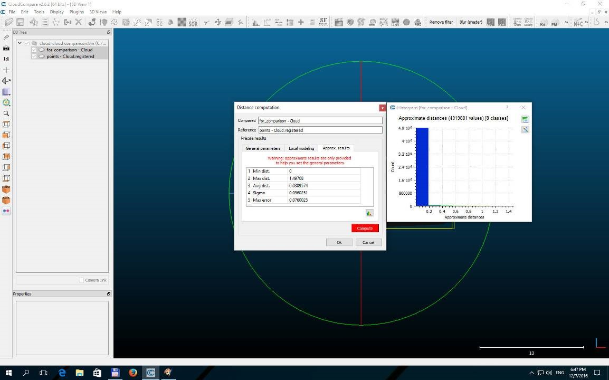Select the Sigma value cell

(324, 193)
